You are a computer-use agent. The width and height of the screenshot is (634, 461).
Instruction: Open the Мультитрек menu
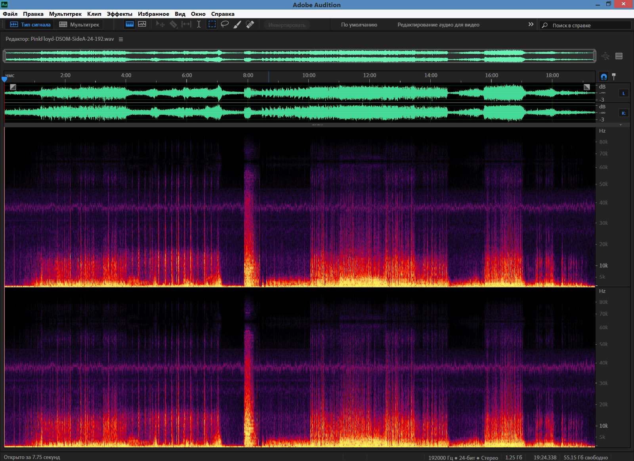65,14
